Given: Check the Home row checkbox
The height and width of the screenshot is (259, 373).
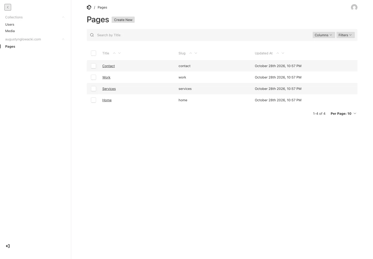Looking at the screenshot, I should (x=94, y=100).
